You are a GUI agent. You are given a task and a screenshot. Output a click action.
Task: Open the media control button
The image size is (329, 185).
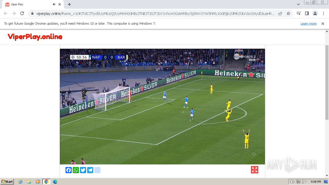298,13
